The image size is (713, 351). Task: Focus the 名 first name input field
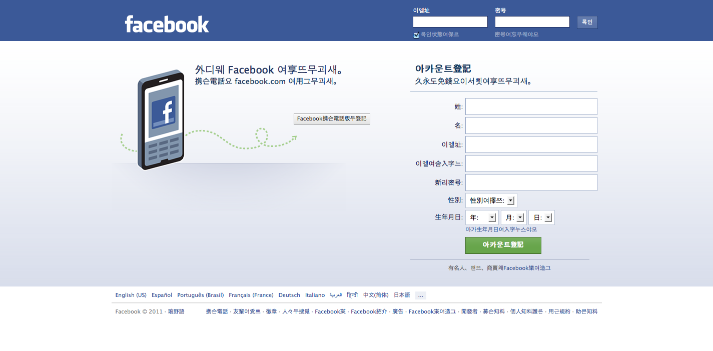(531, 125)
